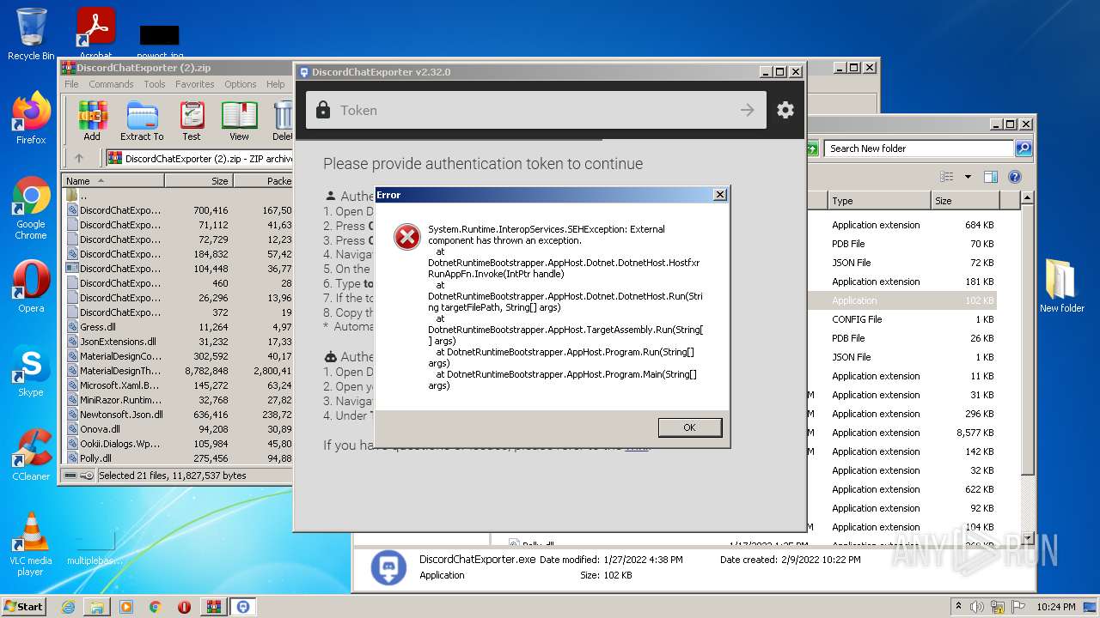Image resolution: width=1100 pixels, height=618 pixels.
Task: Open Recycle Bin desktop icon
Action: click(31, 34)
